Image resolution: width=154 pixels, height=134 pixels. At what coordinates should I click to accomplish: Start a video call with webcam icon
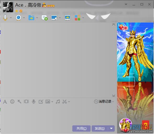(x=18, y=18)
